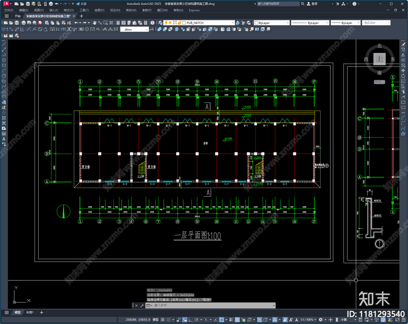
Task: Select the Table tool in draw toolbar
Action: click(4, 134)
